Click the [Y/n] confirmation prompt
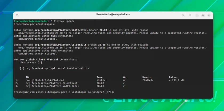Viewport: 224px width, 111px height. pyautogui.click(x=110, y=92)
